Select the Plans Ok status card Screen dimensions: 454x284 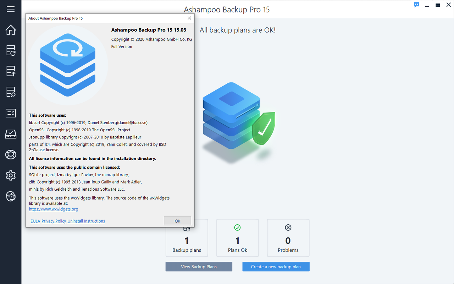[237, 238]
